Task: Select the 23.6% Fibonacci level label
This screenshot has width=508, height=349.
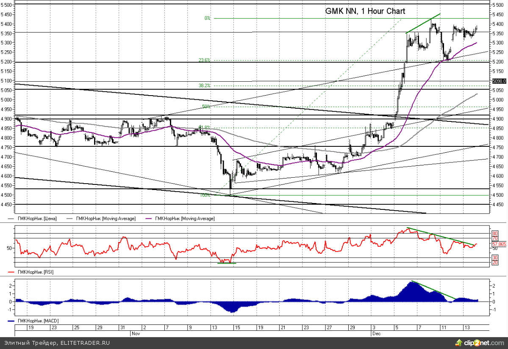Action: pos(204,60)
